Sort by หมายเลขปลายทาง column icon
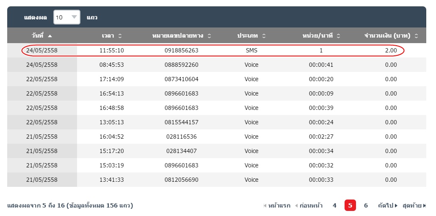The width and height of the screenshot is (436, 216). (x=209, y=36)
